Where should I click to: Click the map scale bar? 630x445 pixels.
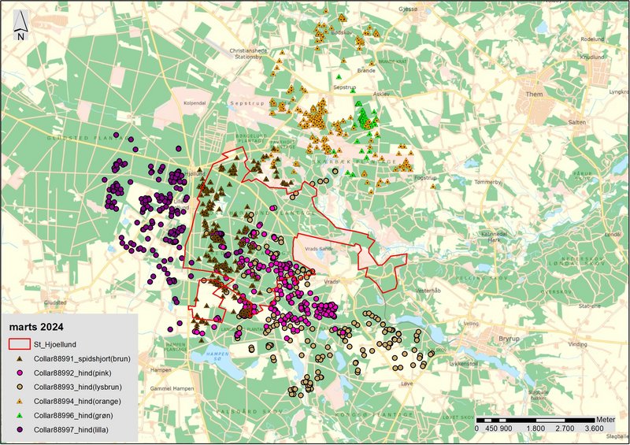coord(535,419)
